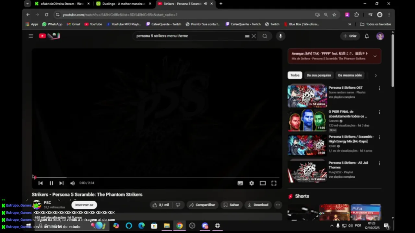Click the YouTube address bar URL
This screenshot has height=233, width=415.
coord(120,15)
